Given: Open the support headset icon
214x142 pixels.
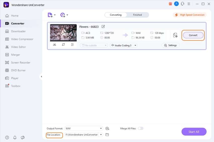Looking at the screenshot, I should (183, 4).
